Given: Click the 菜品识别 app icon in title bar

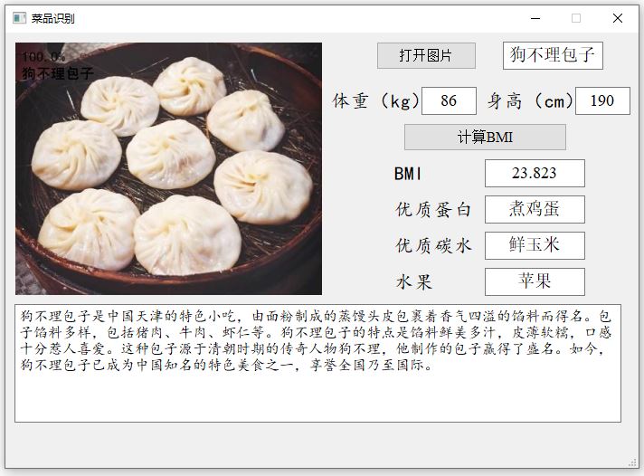Looking at the screenshot, I should (x=19, y=18).
